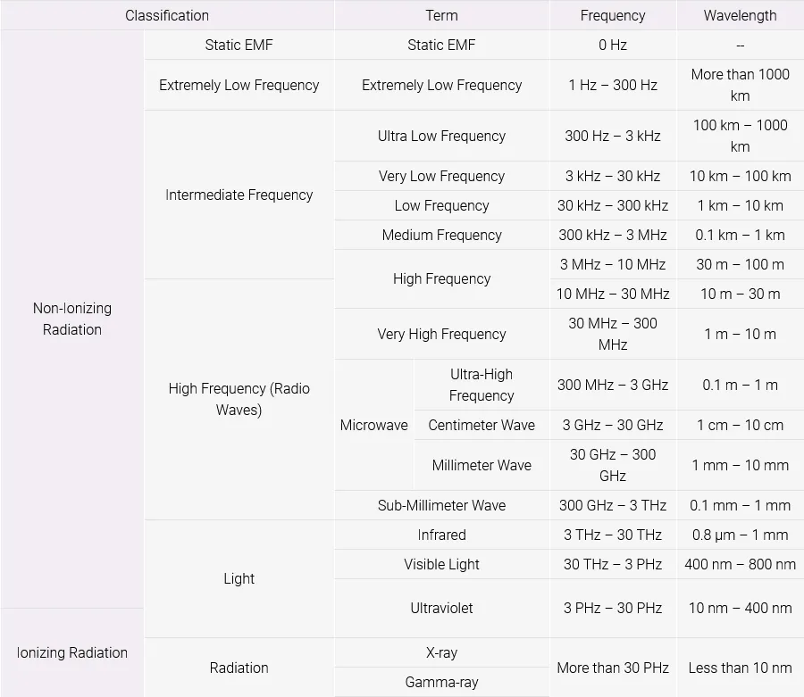Viewport: 804px width, 697px height.
Task: Click the "0.1 km – 1 km" cell
Action: point(740,235)
